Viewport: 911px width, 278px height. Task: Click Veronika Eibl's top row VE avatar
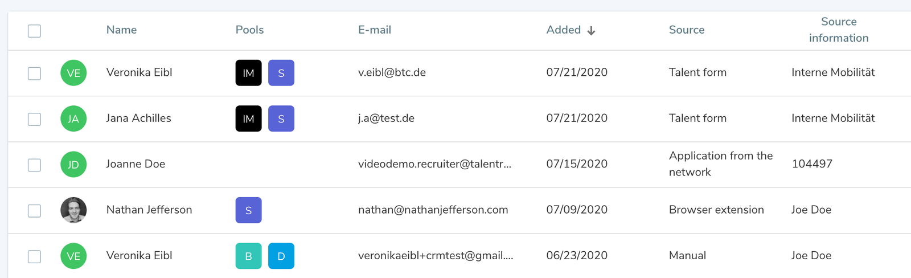73,73
